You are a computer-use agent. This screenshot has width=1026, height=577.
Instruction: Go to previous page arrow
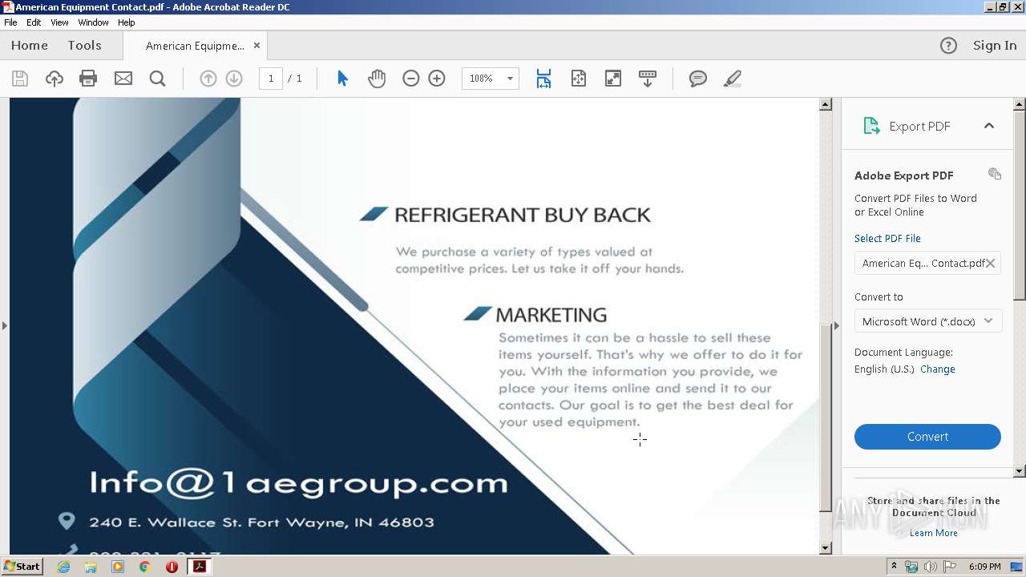[x=208, y=79]
